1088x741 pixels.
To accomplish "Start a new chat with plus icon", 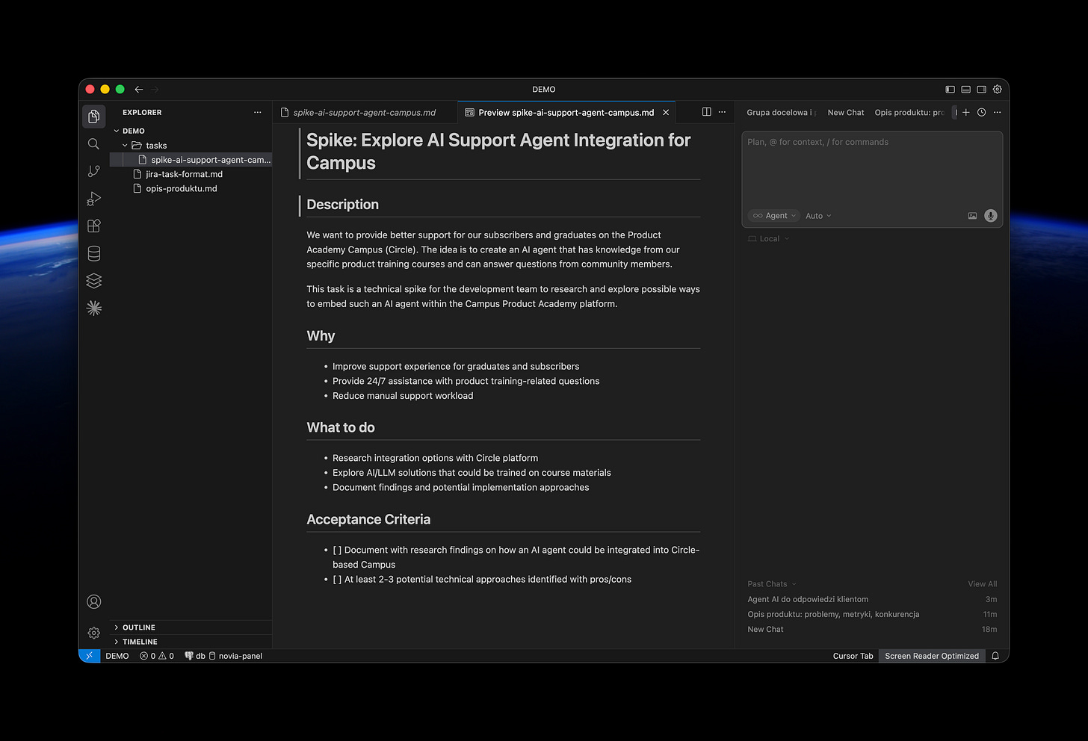I will (x=966, y=112).
